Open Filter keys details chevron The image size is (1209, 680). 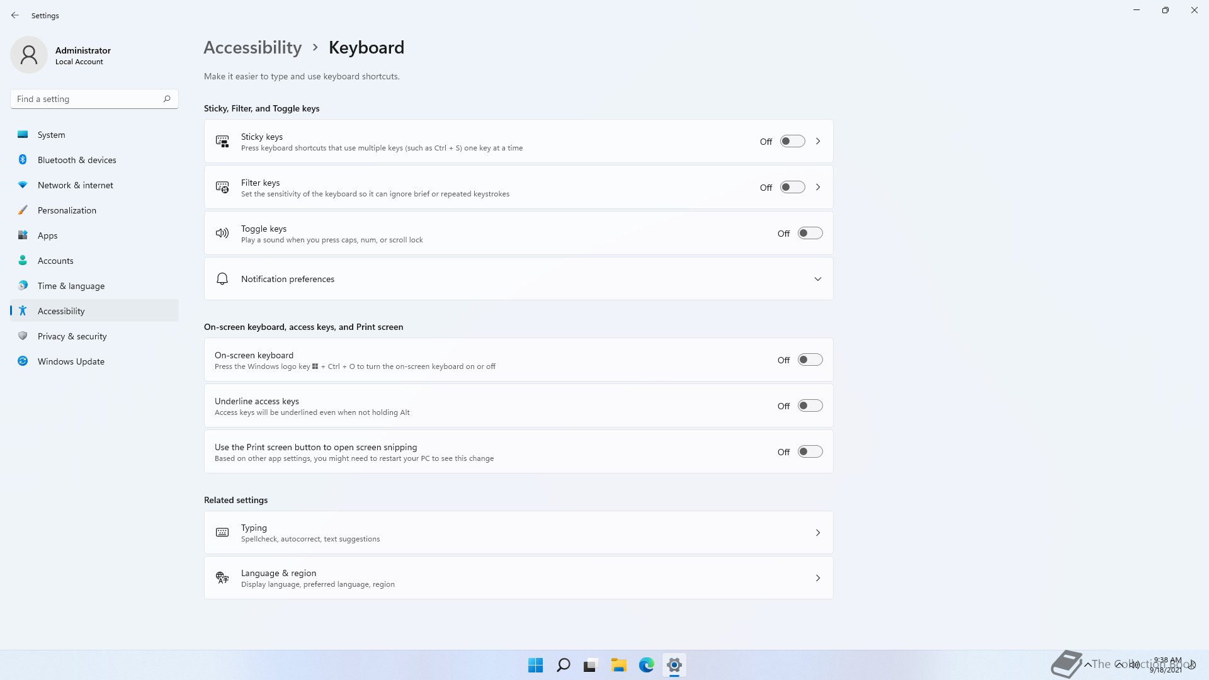[x=817, y=187]
